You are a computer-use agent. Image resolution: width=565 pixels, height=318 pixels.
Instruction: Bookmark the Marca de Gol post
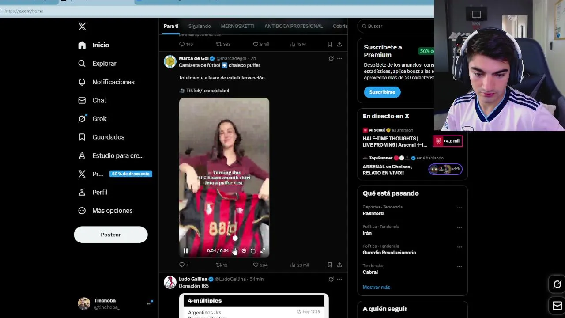(x=330, y=265)
